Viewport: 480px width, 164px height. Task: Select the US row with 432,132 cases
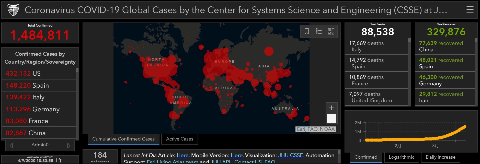tap(39, 73)
